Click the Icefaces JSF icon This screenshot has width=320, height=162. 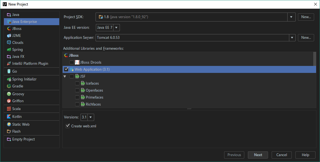point(83,83)
